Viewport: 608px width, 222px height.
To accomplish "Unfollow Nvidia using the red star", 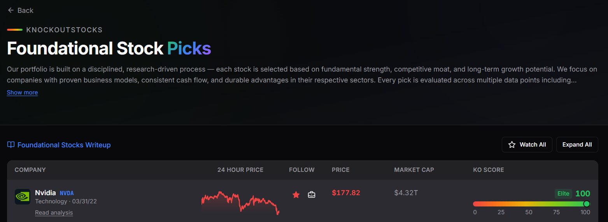I will pos(296,194).
